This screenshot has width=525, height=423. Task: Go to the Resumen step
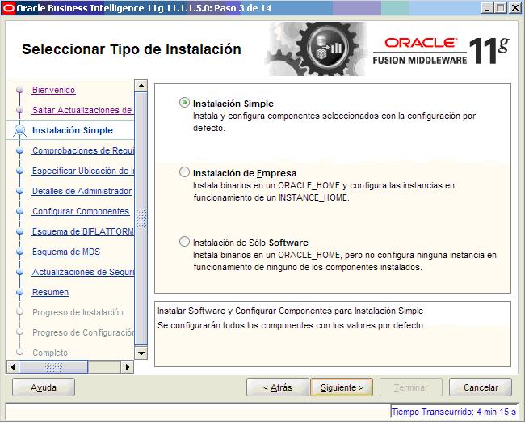click(x=51, y=292)
